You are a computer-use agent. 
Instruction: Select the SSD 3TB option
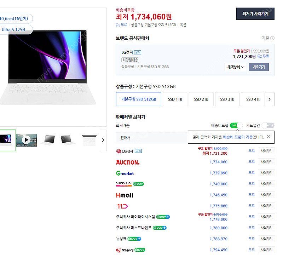coord(227,99)
